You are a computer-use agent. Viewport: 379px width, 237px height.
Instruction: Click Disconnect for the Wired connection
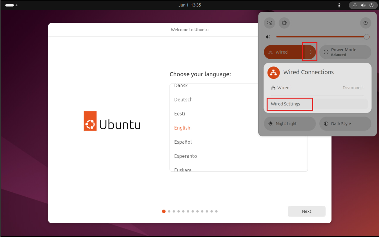tap(353, 88)
